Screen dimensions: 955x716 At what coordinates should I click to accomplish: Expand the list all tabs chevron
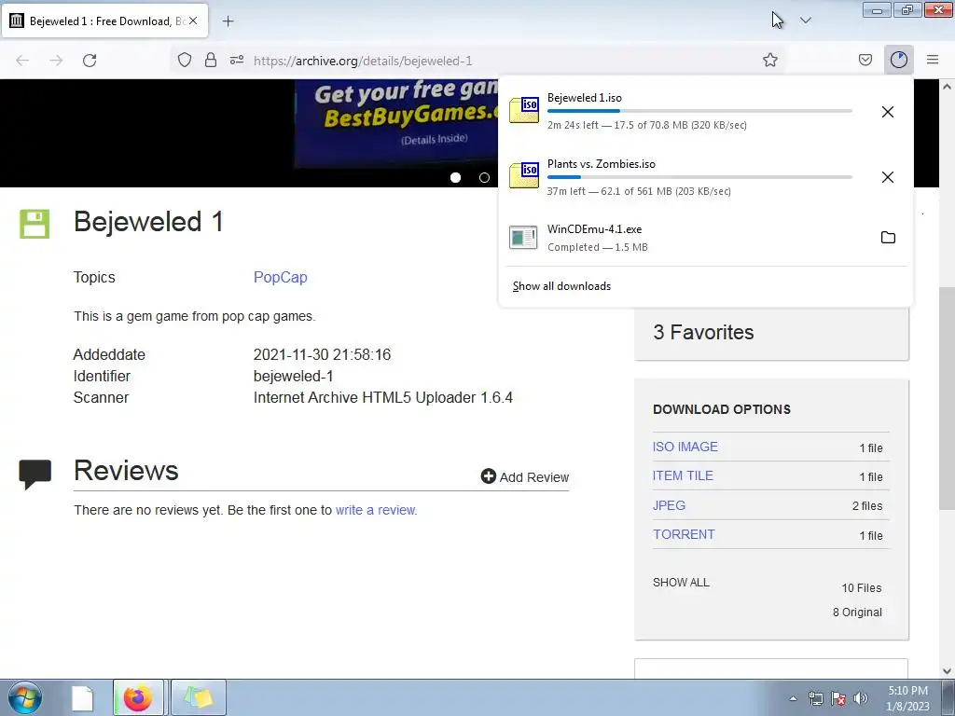tap(805, 21)
